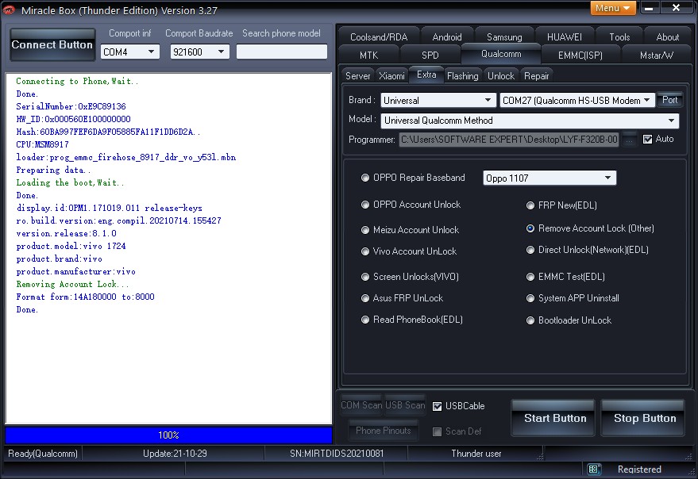The height and width of the screenshot is (479, 698).
Task: Select System APP Uninstall option
Action: (530, 298)
